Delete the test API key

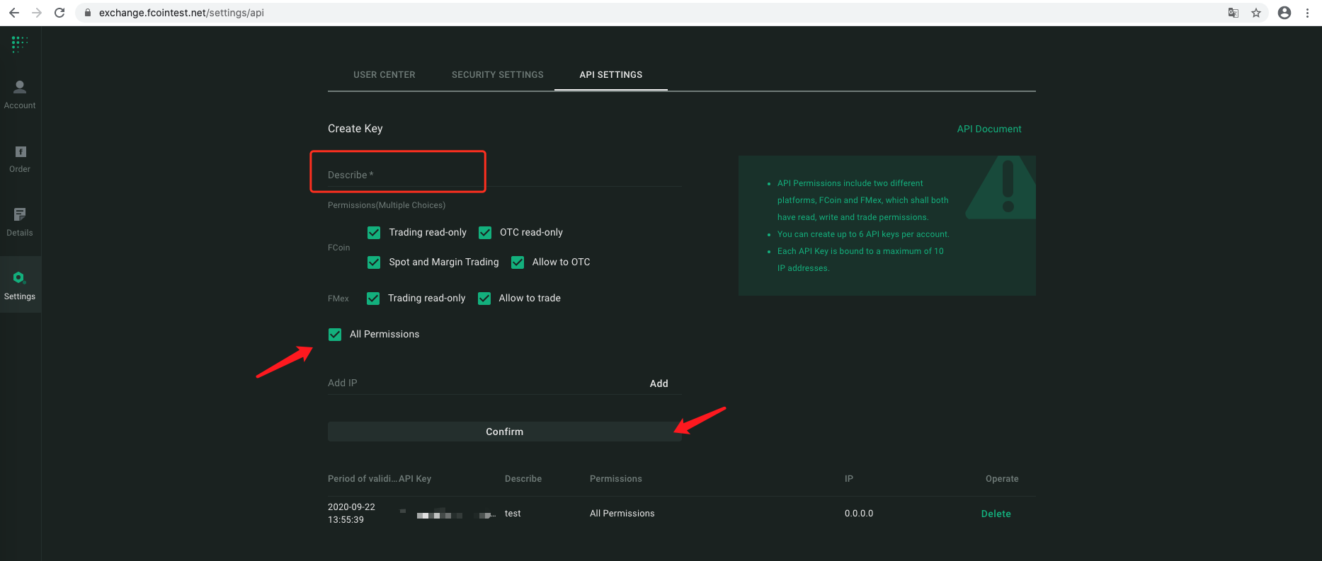996,514
